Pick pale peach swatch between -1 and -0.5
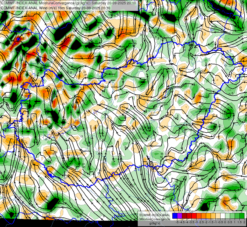Screen dimensions: 247x227 [218, 216]
